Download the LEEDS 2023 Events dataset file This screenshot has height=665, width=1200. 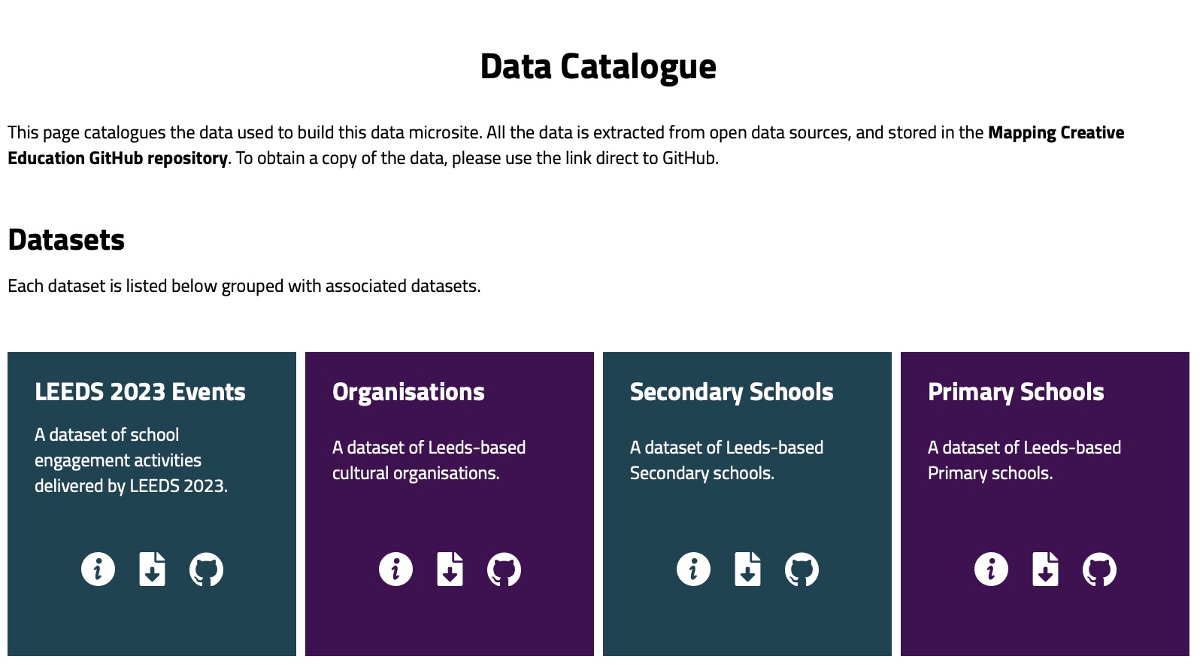tap(153, 569)
